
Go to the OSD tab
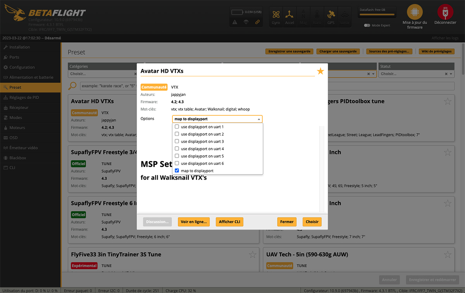coord(30,138)
